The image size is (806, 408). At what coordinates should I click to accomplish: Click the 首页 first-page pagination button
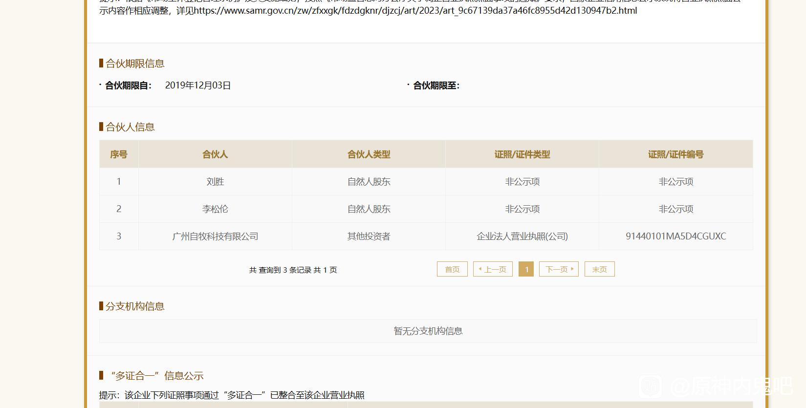[452, 269]
